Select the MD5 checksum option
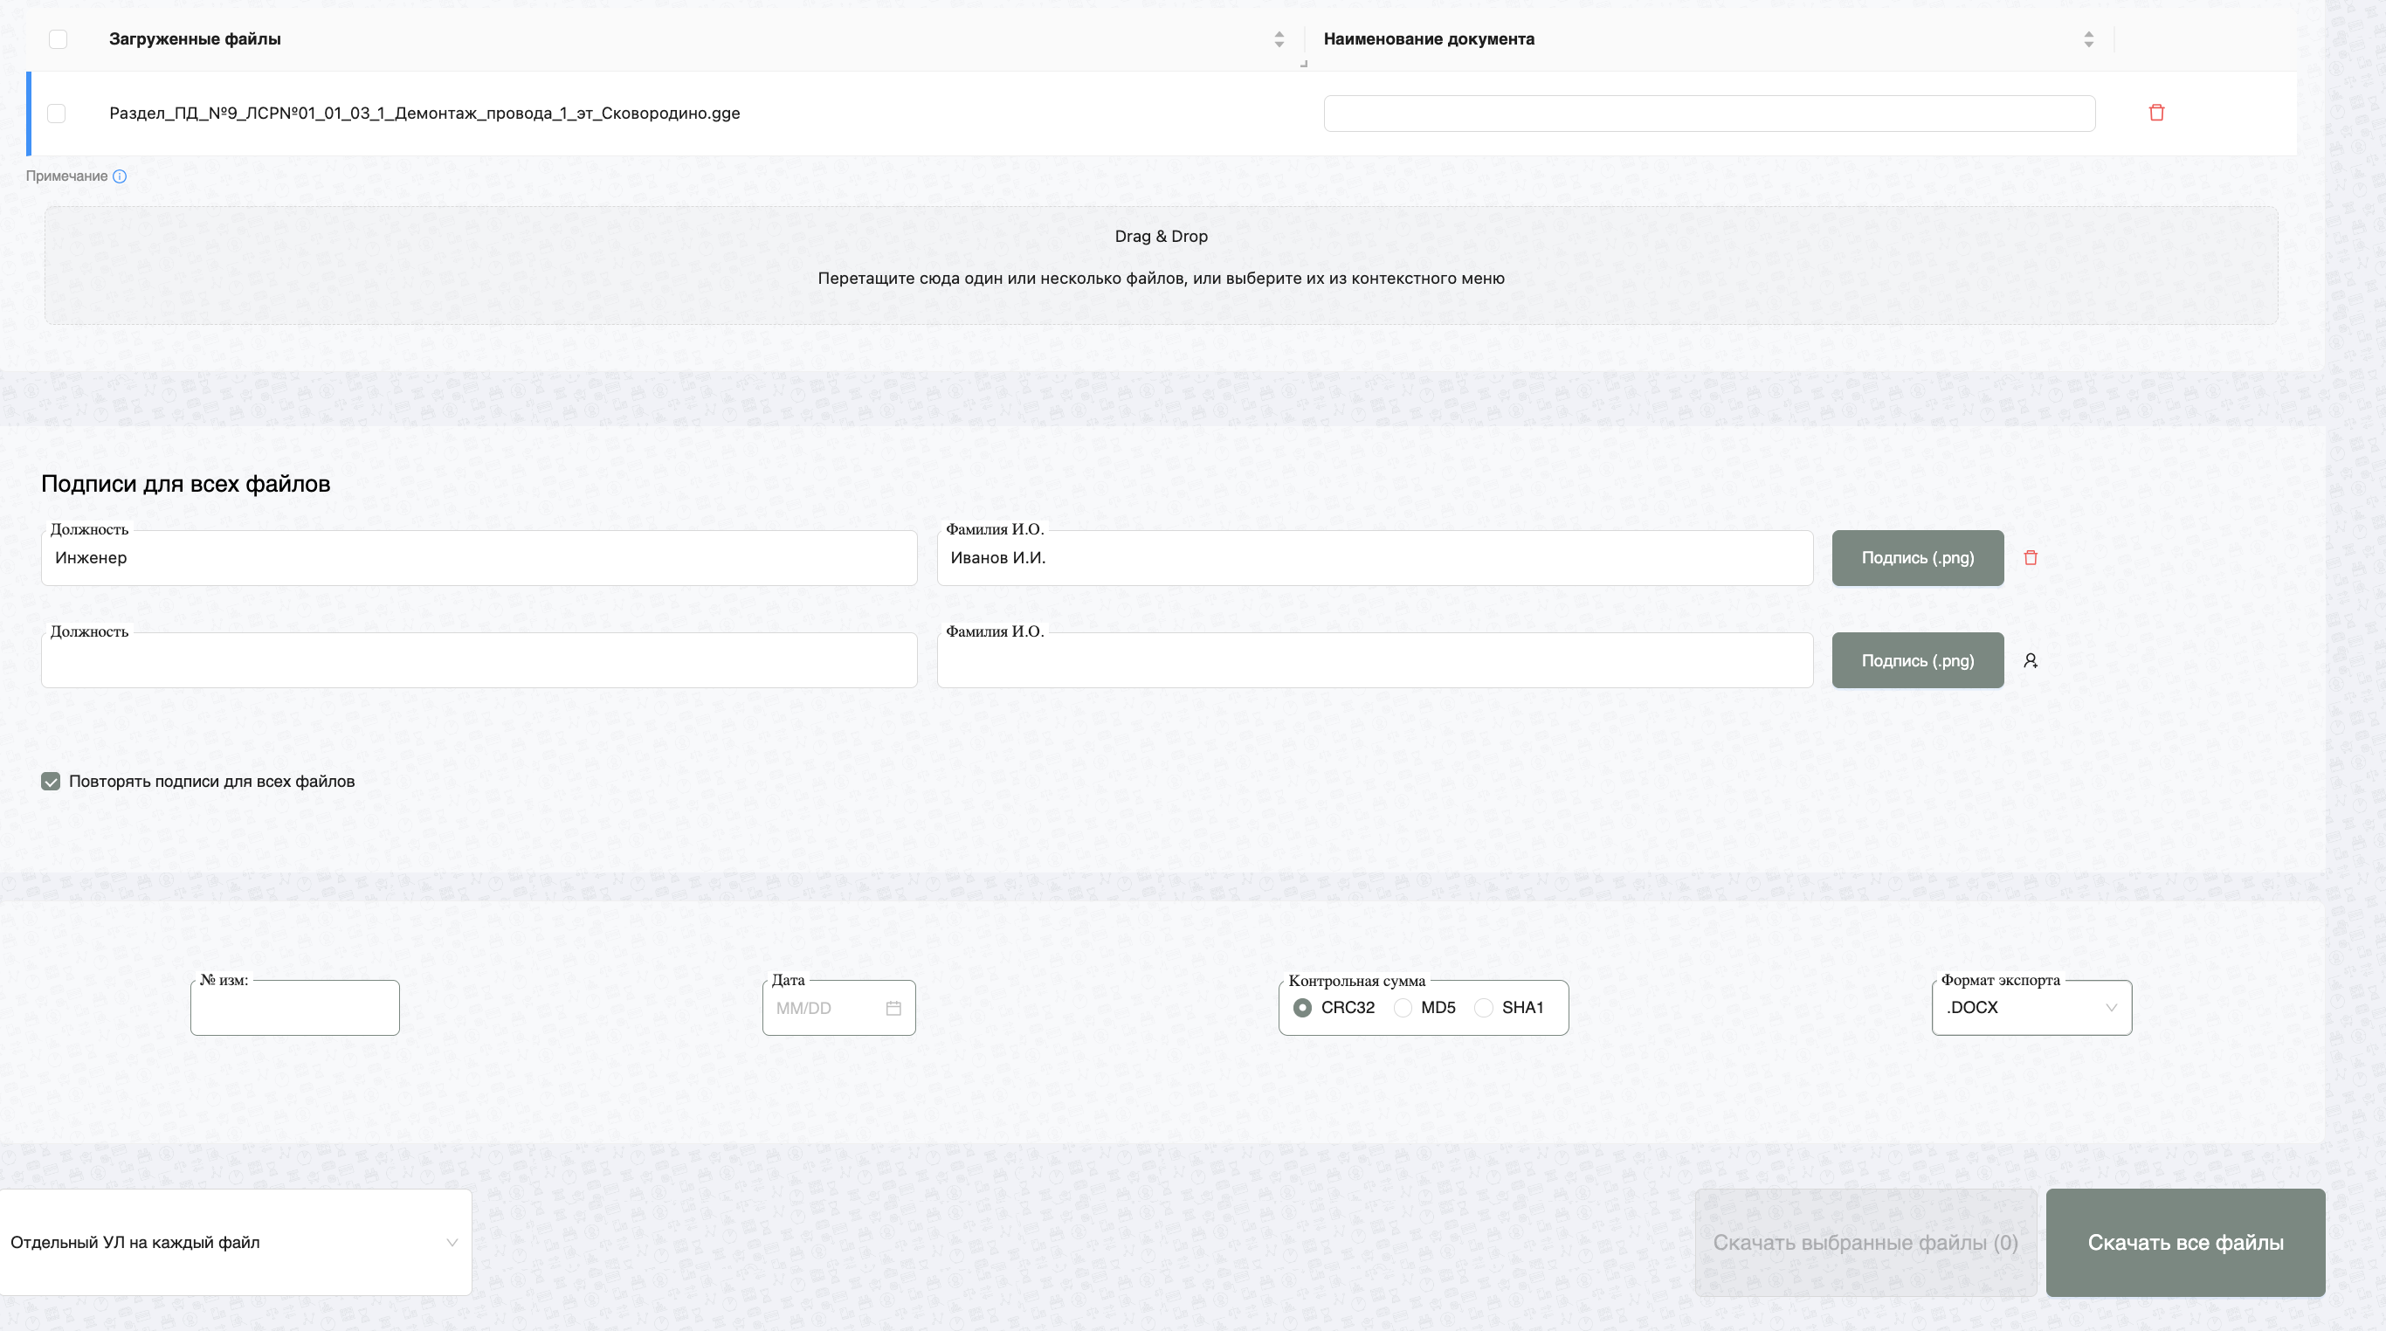This screenshot has width=2386, height=1331. [1403, 1008]
